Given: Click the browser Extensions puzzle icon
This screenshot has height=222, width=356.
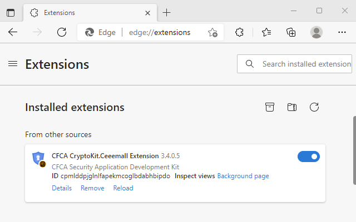Looking at the screenshot, I should point(239,32).
